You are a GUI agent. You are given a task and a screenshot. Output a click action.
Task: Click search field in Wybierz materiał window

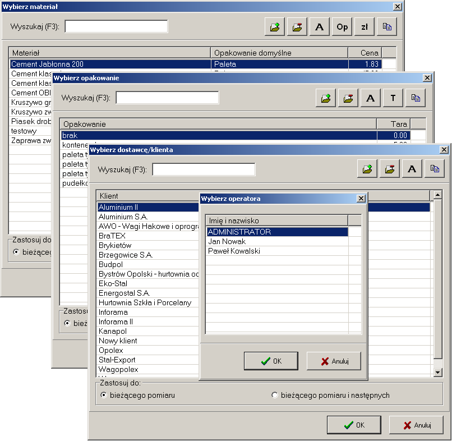tap(116, 26)
